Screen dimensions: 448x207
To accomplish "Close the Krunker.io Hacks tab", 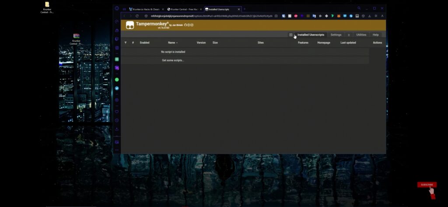I will click(163, 10).
